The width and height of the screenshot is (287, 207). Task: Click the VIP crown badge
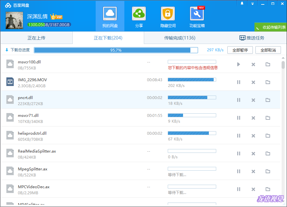click(56, 17)
